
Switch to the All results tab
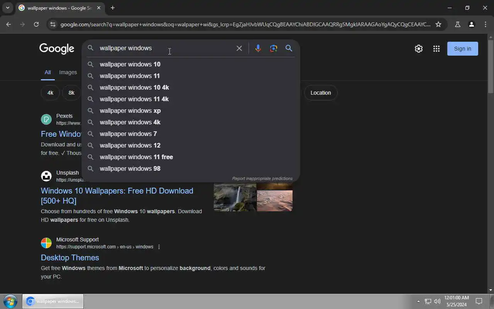47,72
